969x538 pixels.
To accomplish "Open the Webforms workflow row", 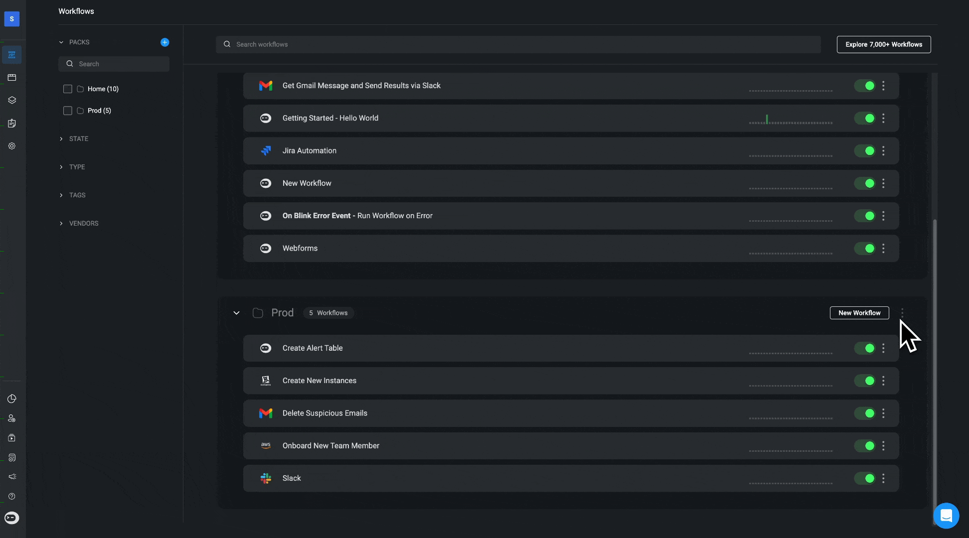I will click(x=300, y=248).
